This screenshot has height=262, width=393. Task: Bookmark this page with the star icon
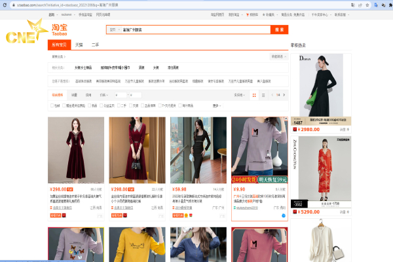(x=367, y=5)
